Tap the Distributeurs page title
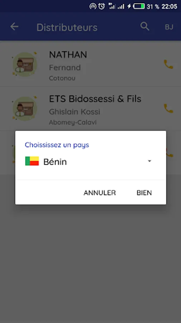The height and width of the screenshot is (323, 181). coord(67,27)
